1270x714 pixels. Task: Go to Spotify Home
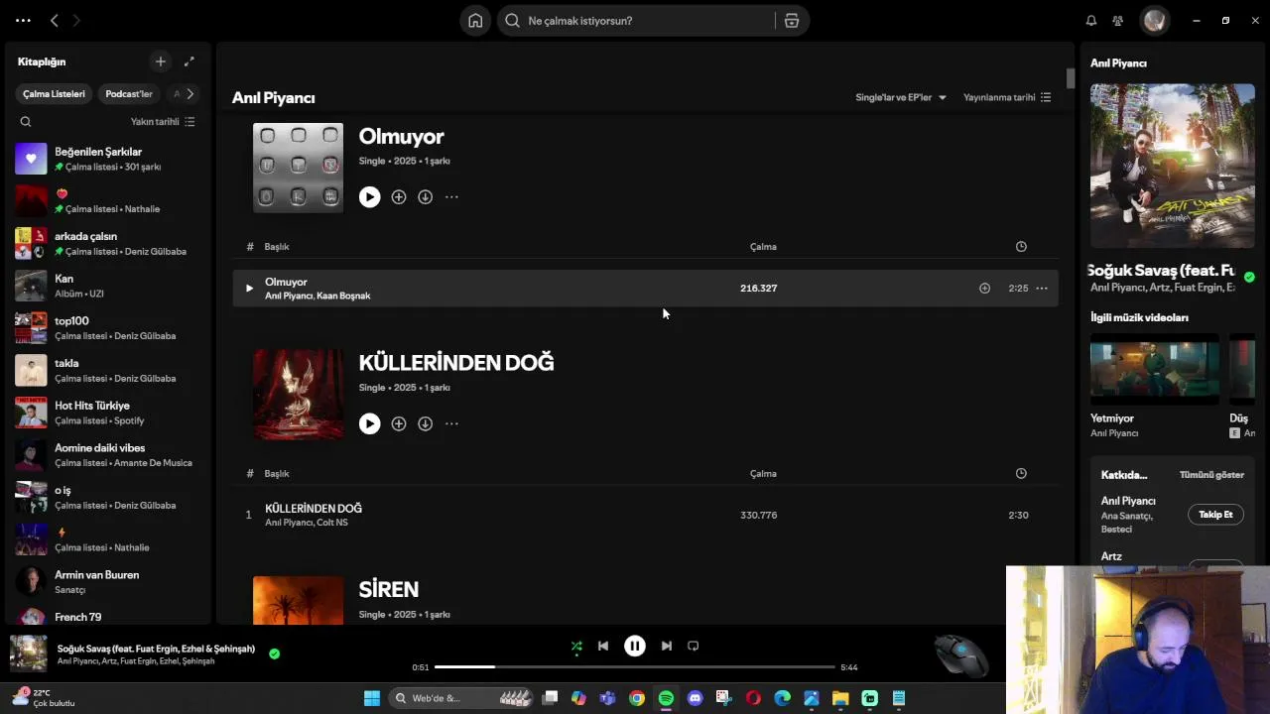point(475,21)
